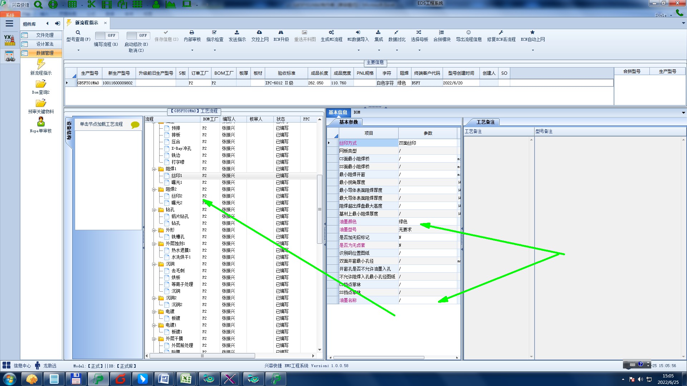Click the process tree vertical scrollbar

click(x=320, y=209)
